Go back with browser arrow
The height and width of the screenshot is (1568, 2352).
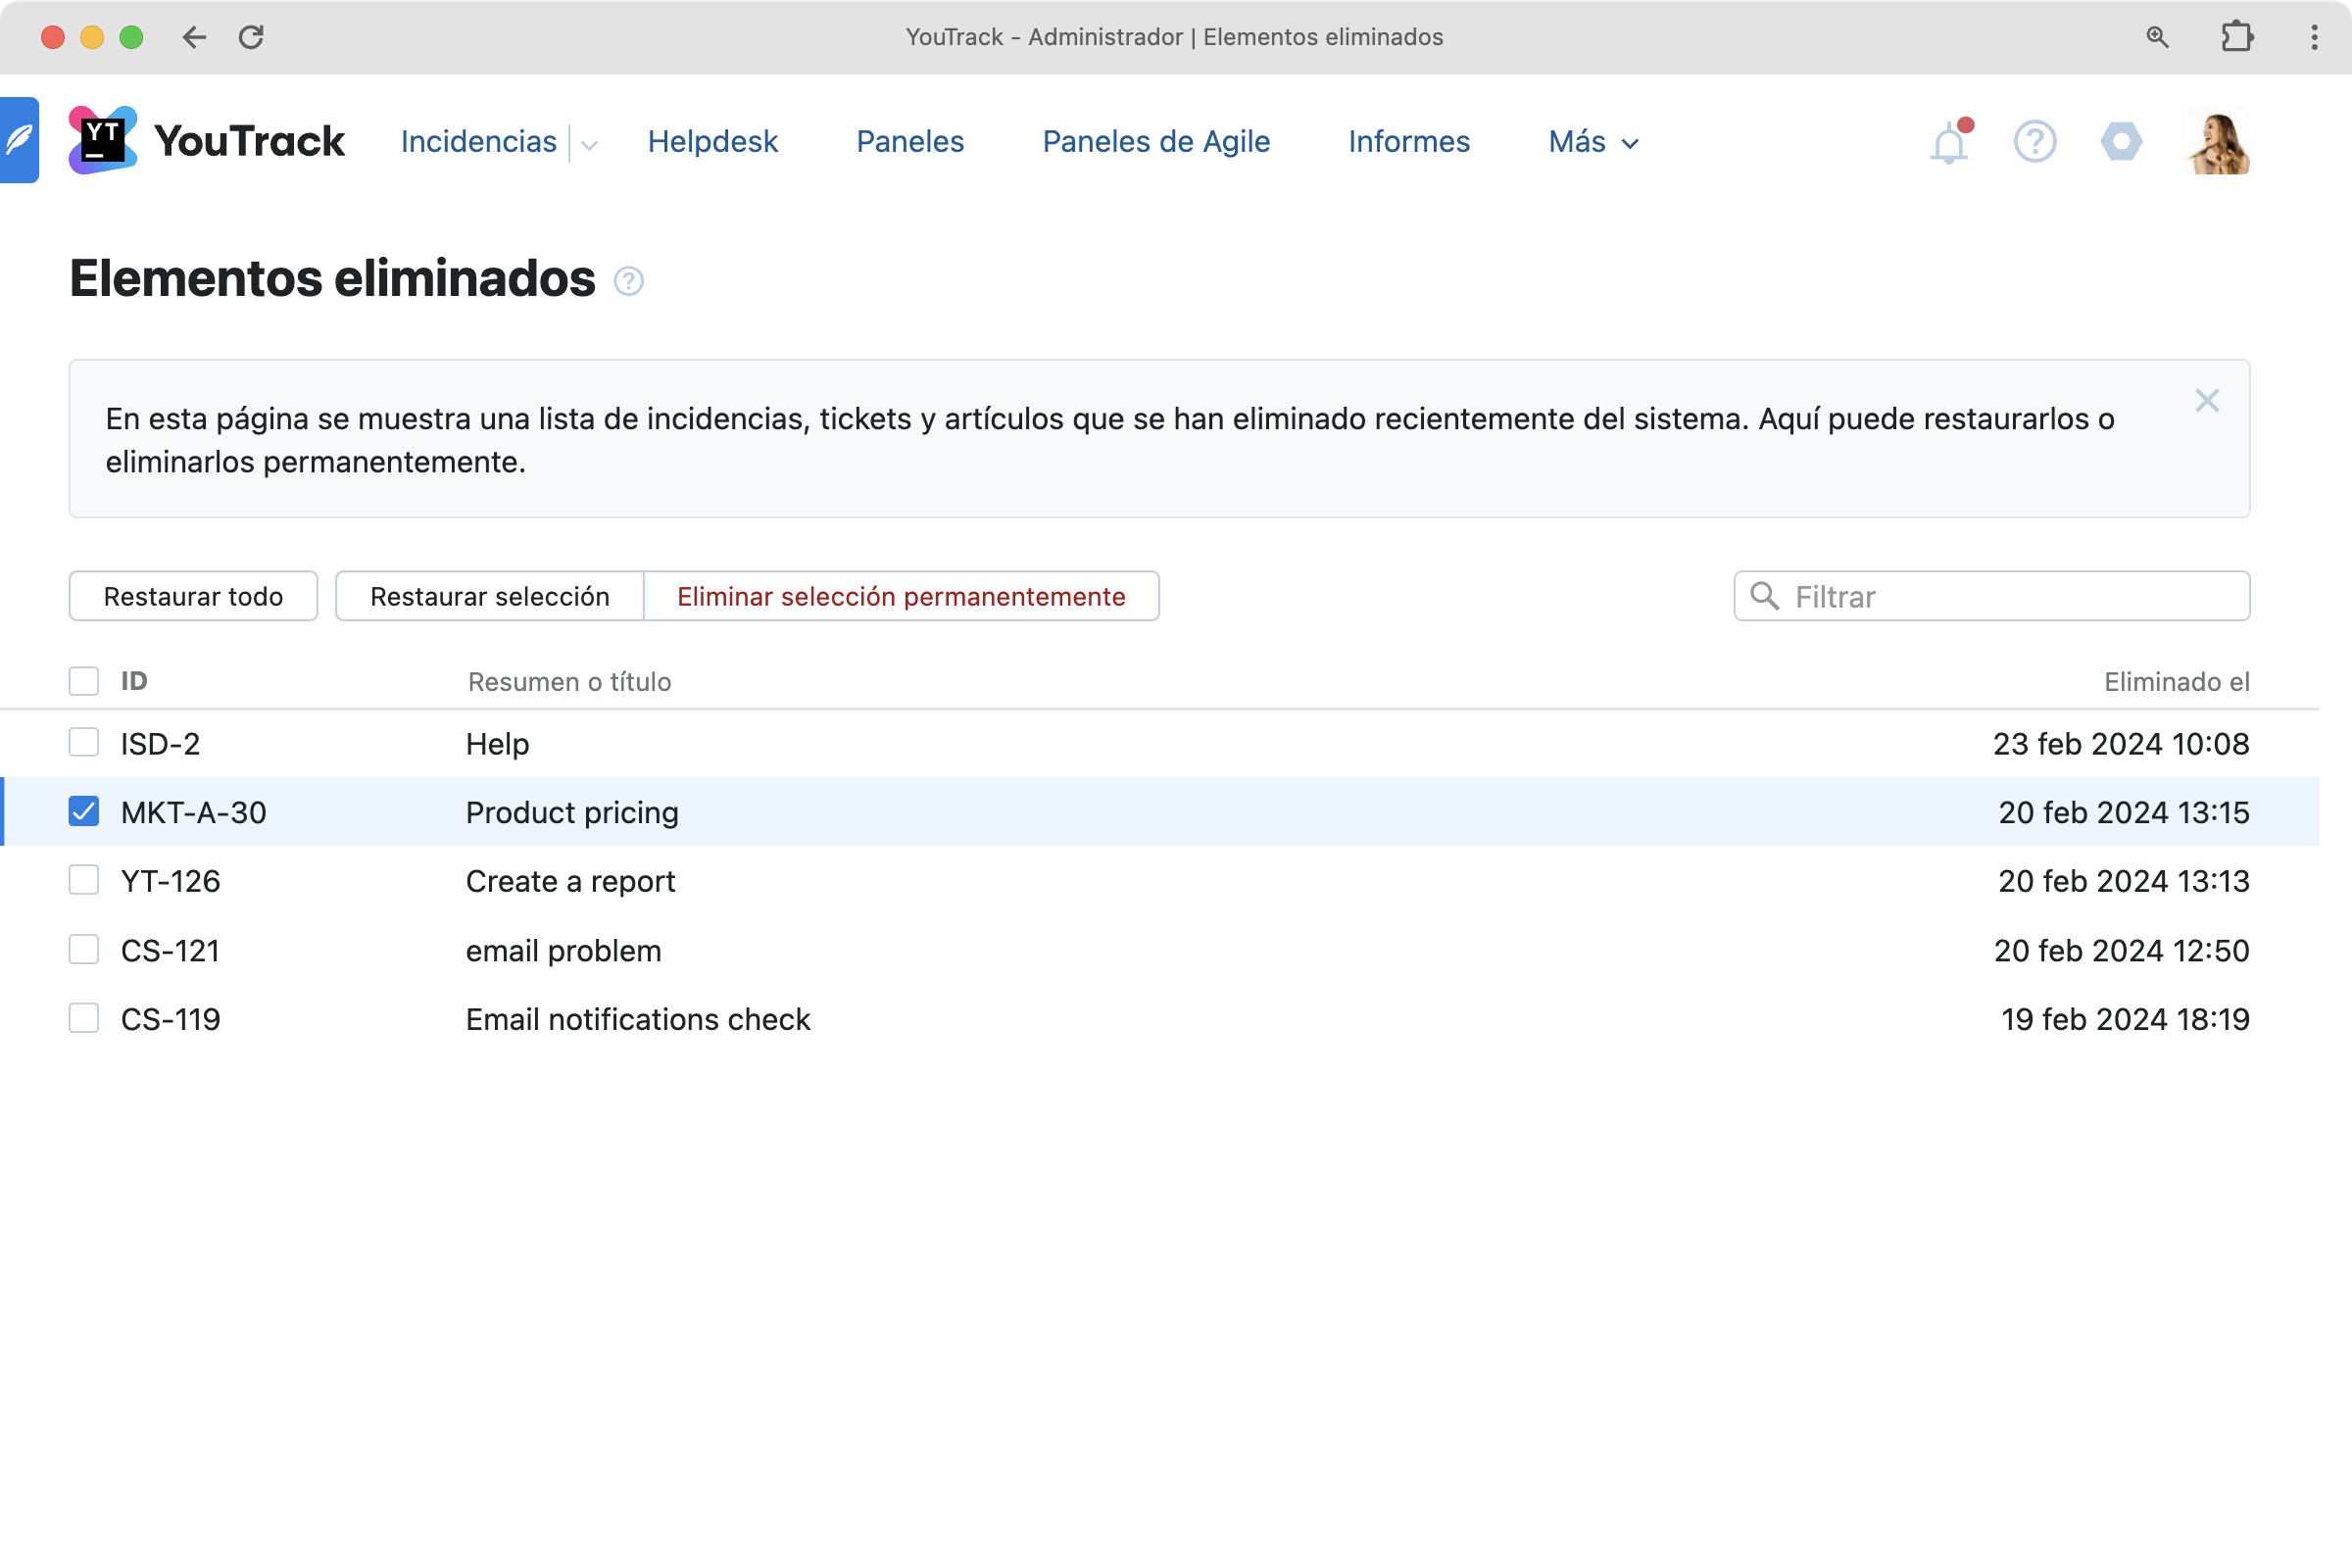pos(194,37)
